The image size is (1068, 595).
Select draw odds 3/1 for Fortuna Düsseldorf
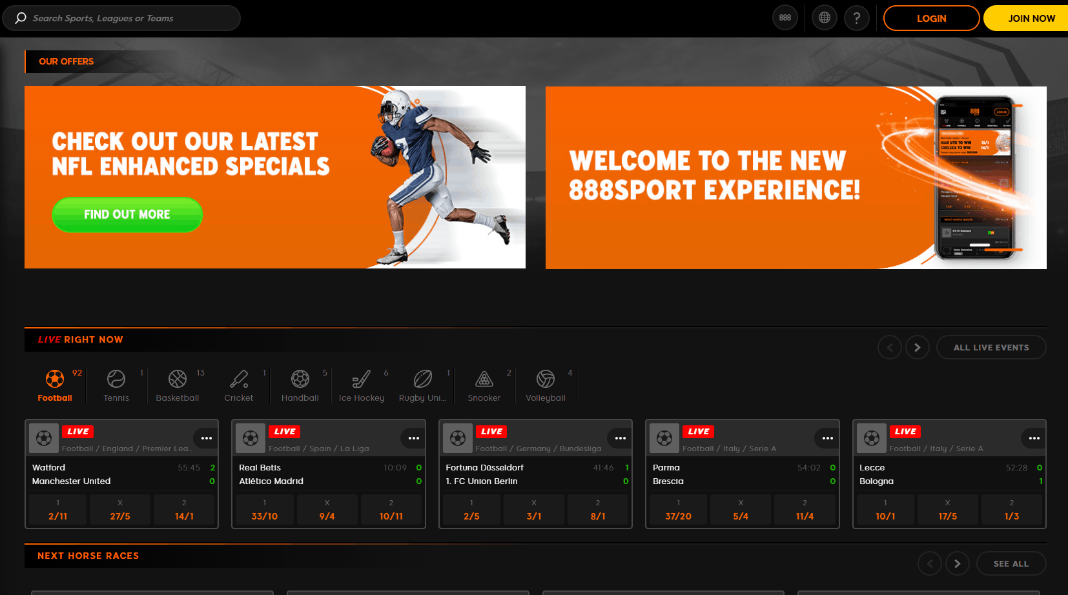pos(534,510)
